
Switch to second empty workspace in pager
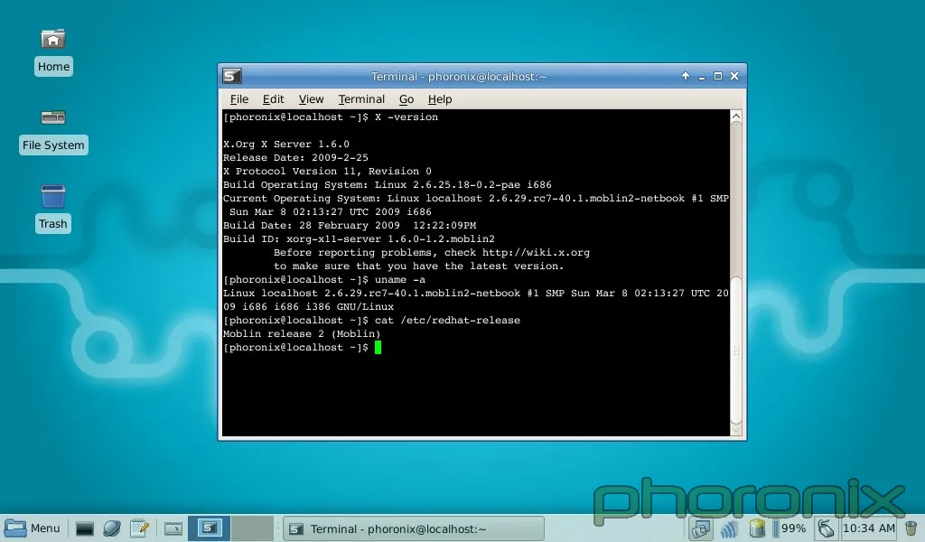[252, 528]
